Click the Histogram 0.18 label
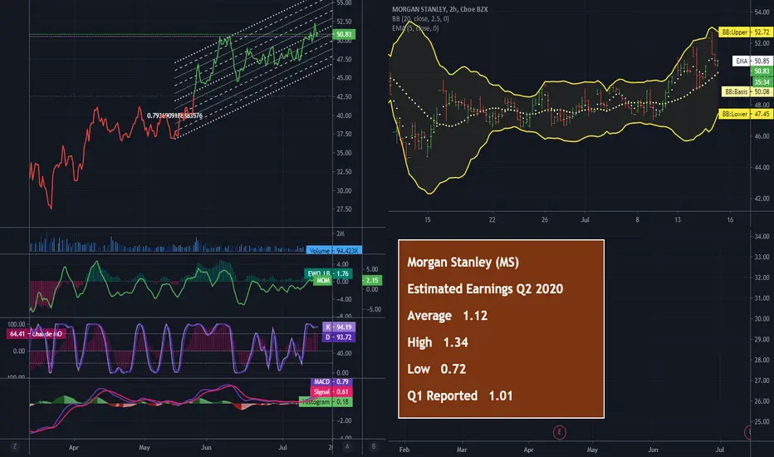 [326, 402]
